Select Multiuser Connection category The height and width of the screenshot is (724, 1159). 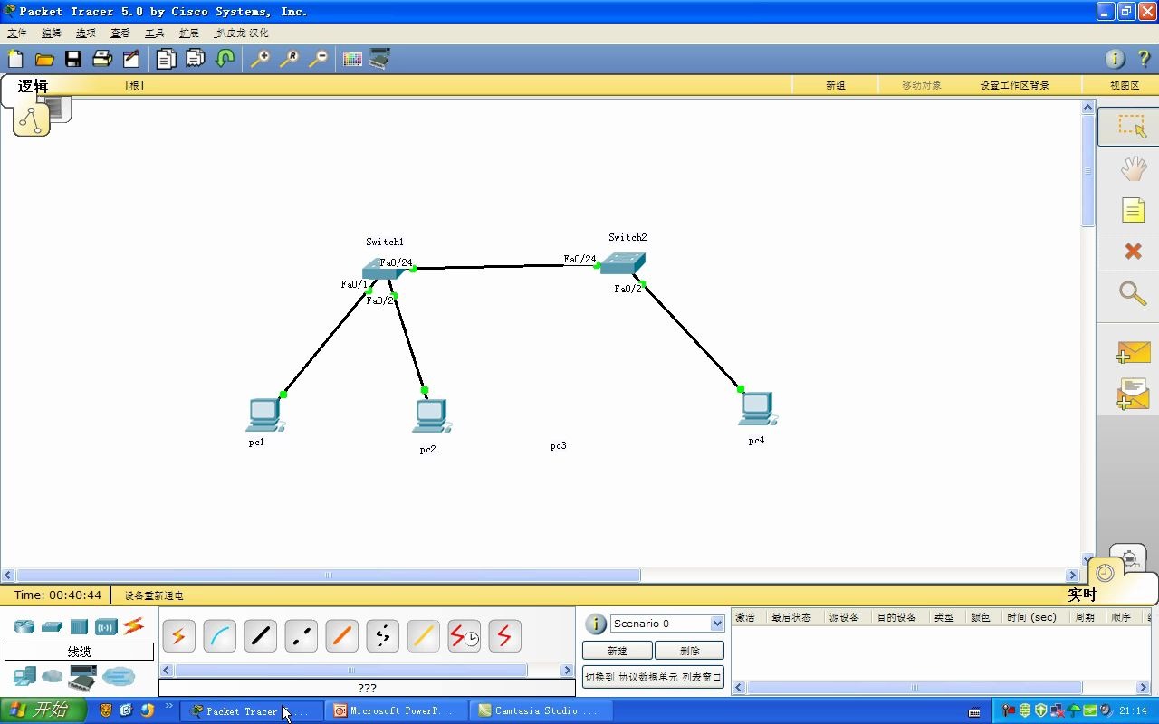[119, 676]
